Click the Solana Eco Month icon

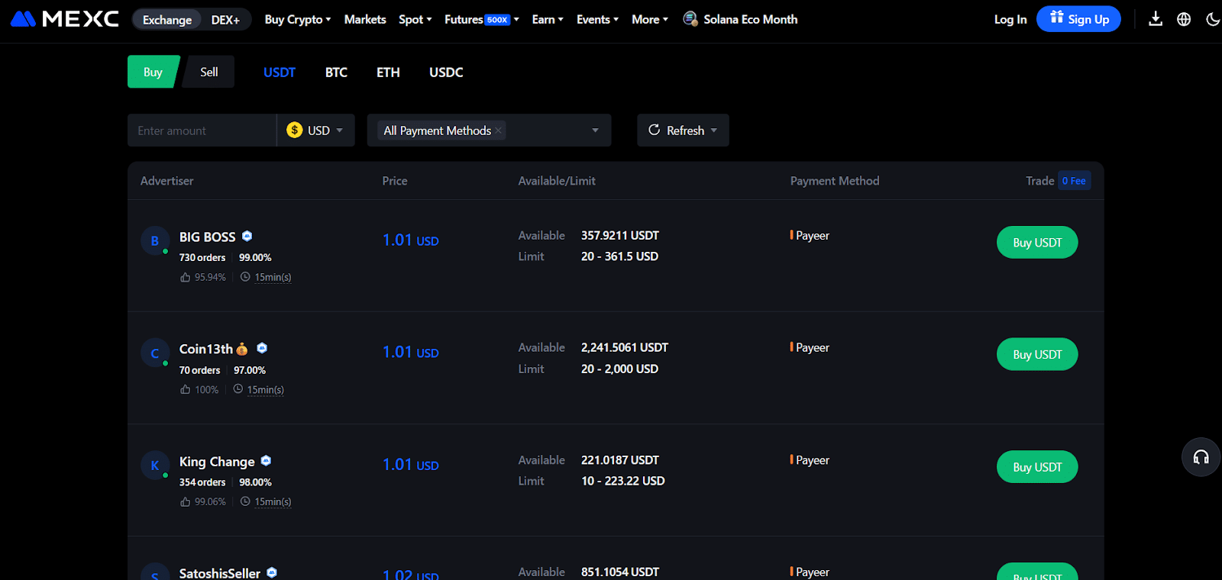[690, 19]
